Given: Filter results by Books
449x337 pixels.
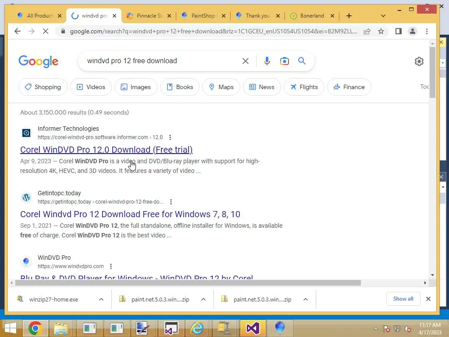Looking at the screenshot, I should [179, 87].
